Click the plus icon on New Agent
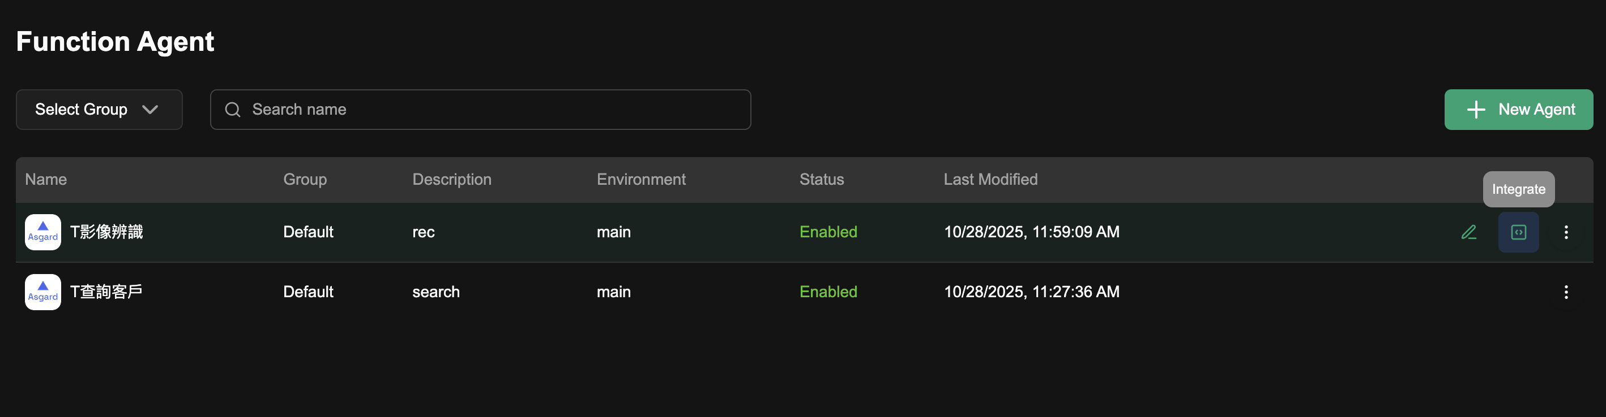The height and width of the screenshot is (417, 1606). (1476, 110)
